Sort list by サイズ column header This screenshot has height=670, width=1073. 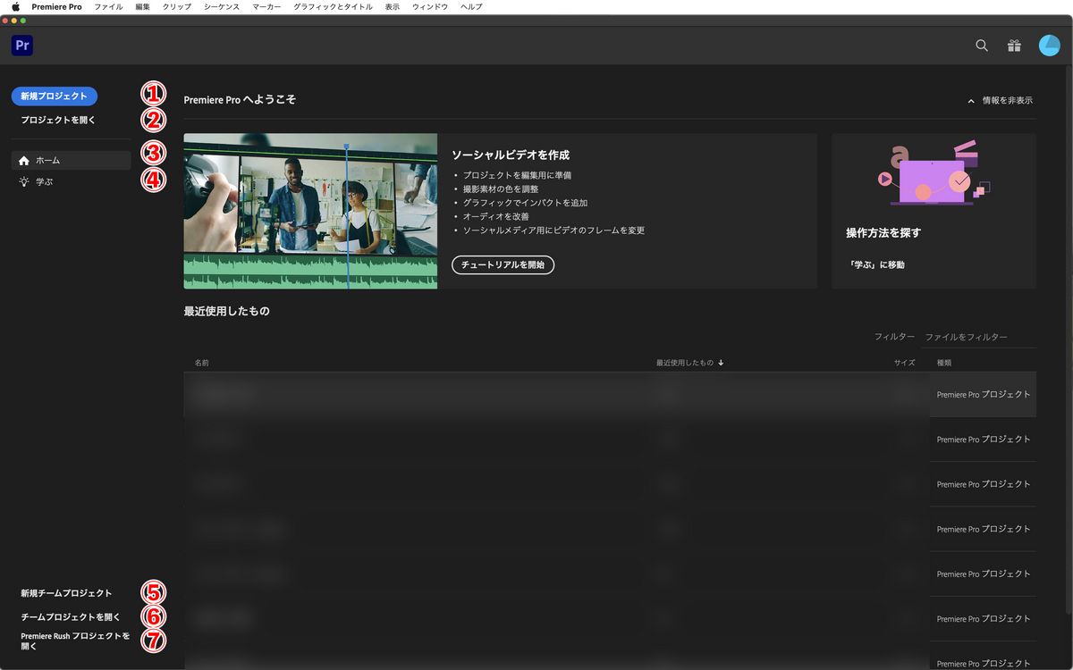click(904, 363)
